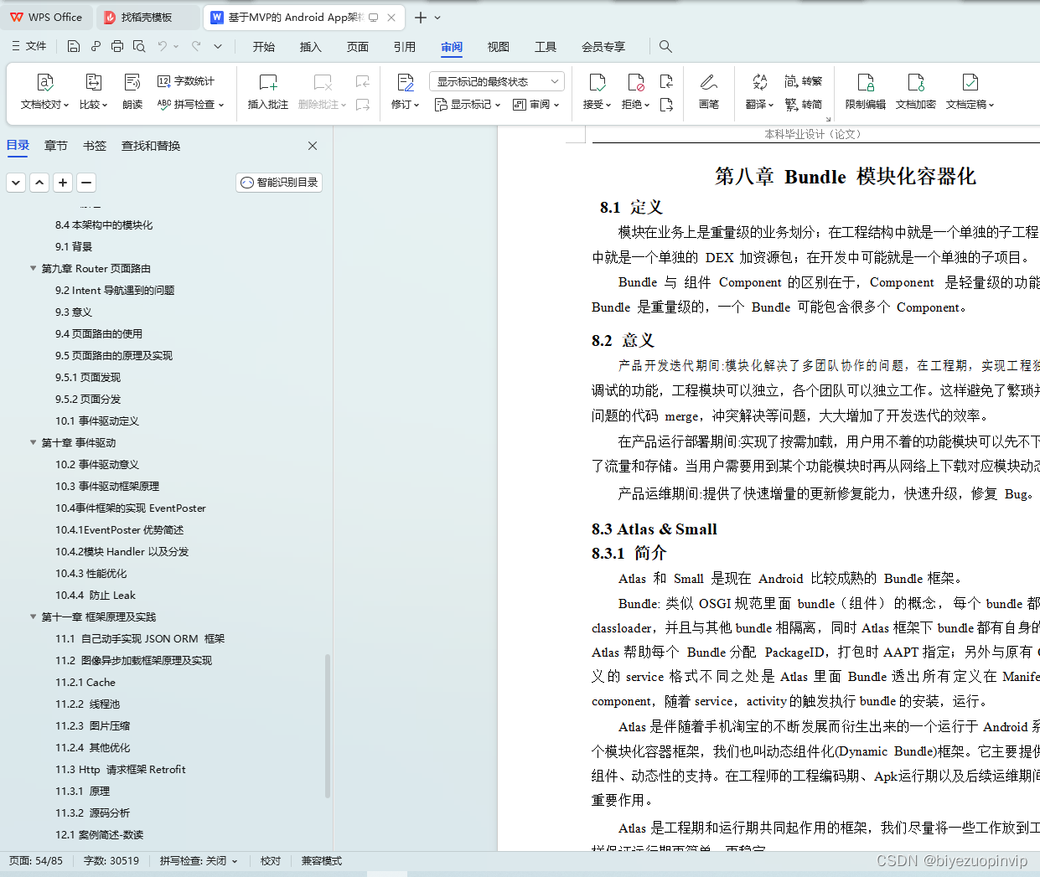Switch to the 工具 ribbon tab
Viewport: 1040px width, 877px height.
pyautogui.click(x=546, y=47)
